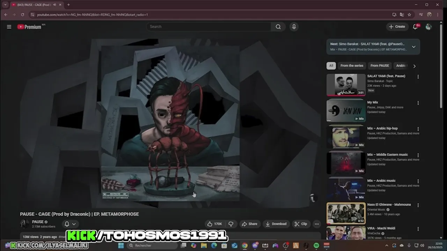Open Nass El Ghiwane video thumbnail

(346, 213)
